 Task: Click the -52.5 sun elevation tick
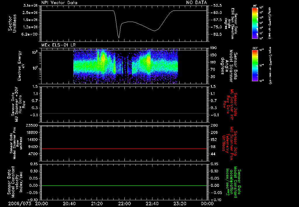tap(216, 6)
